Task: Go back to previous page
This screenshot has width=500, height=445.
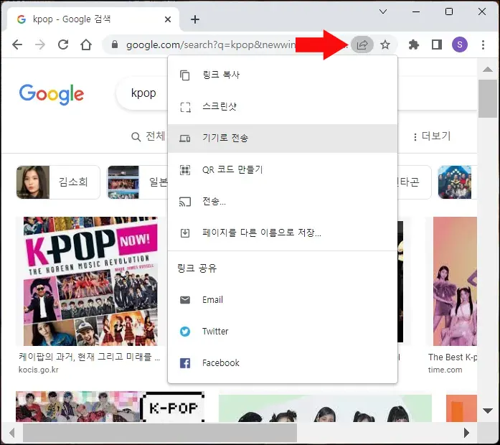Action: coord(17,44)
